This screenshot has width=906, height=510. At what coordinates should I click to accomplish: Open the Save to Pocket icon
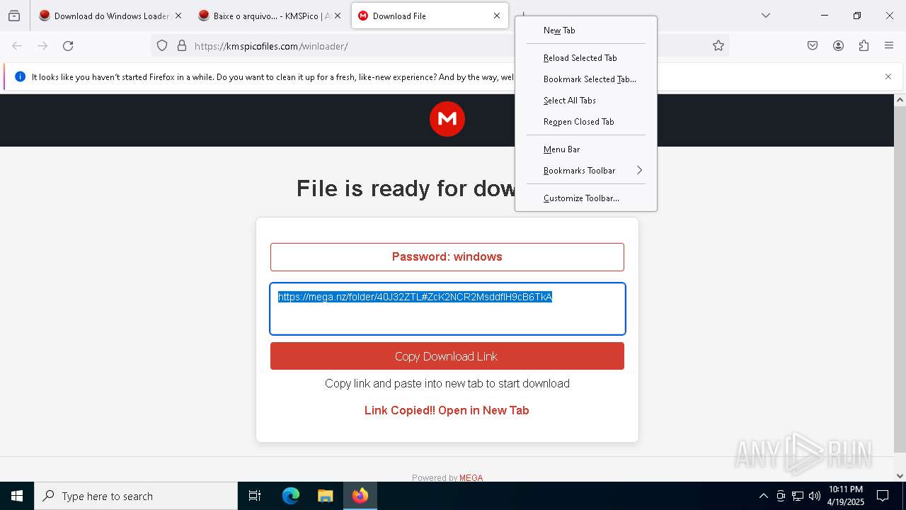[813, 46]
